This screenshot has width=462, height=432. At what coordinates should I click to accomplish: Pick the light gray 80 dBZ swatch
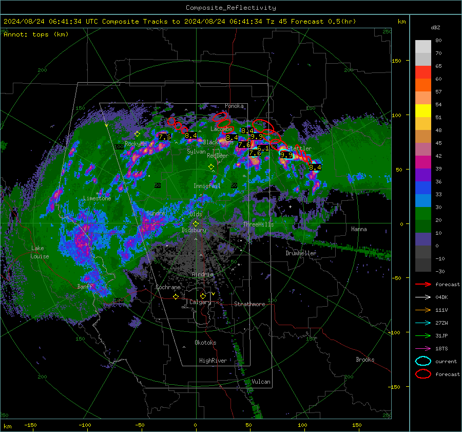pos(423,46)
